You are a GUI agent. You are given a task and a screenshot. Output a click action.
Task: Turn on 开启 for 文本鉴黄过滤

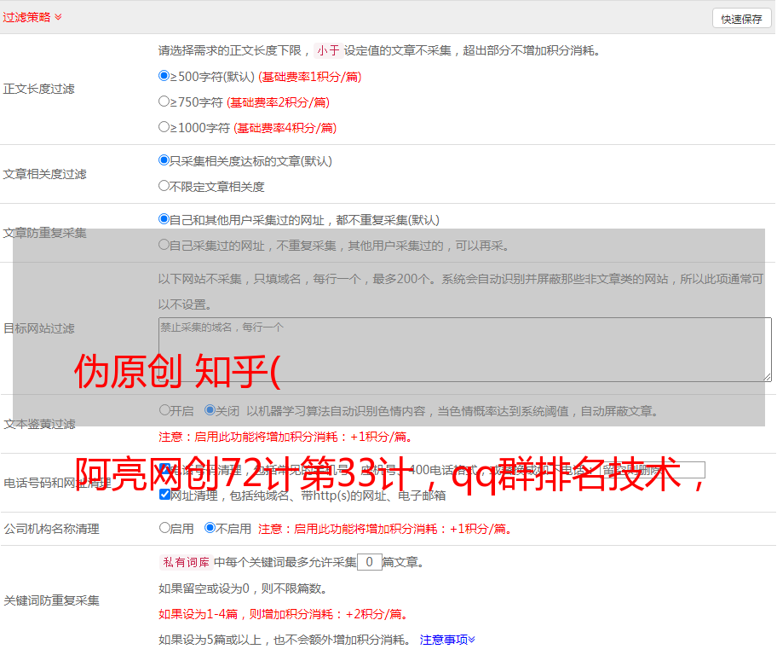[164, 410]
